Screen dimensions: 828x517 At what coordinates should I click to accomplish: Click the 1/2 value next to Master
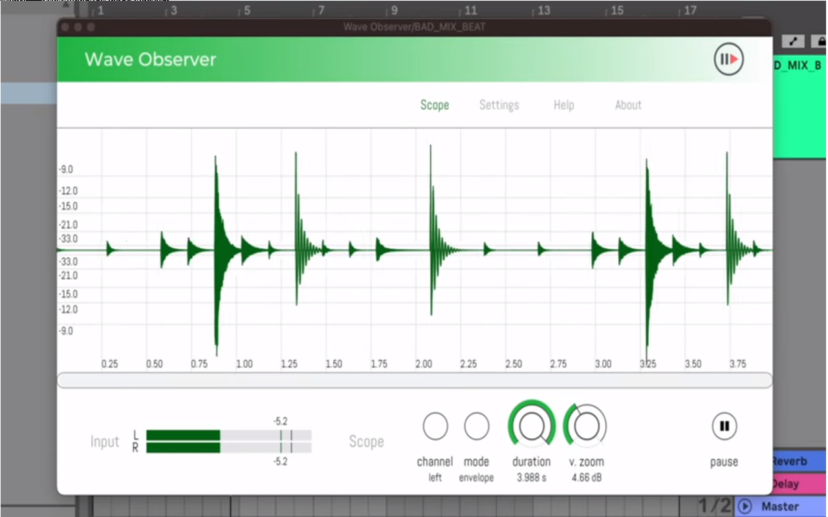(x=714, y=507)
